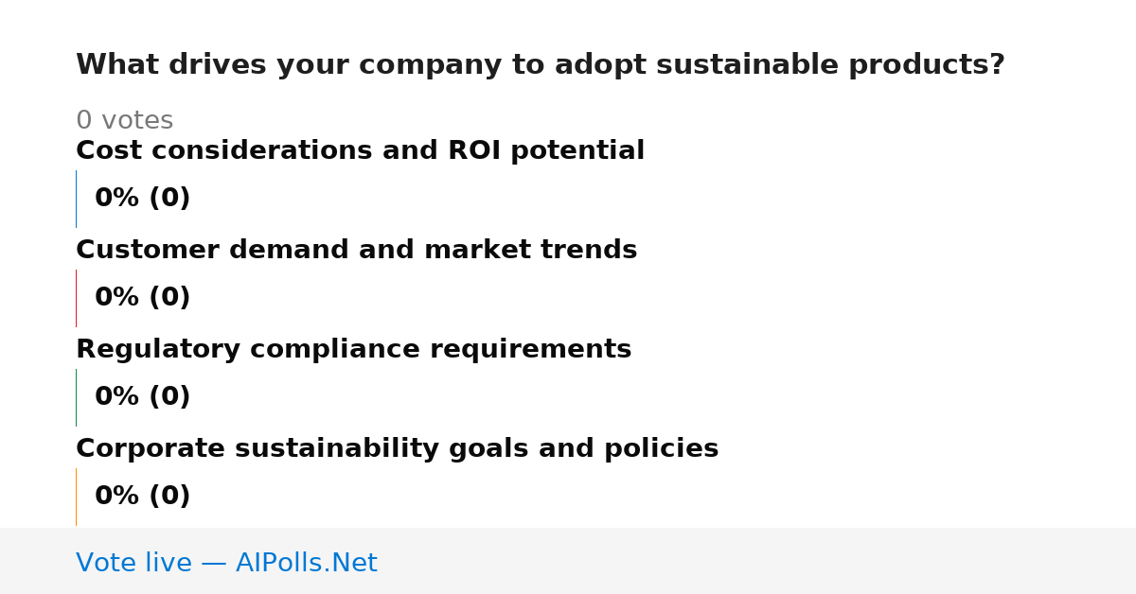Open the Vote live footer link
This screenshot has width=1136, height=594.
coord(226,564)
